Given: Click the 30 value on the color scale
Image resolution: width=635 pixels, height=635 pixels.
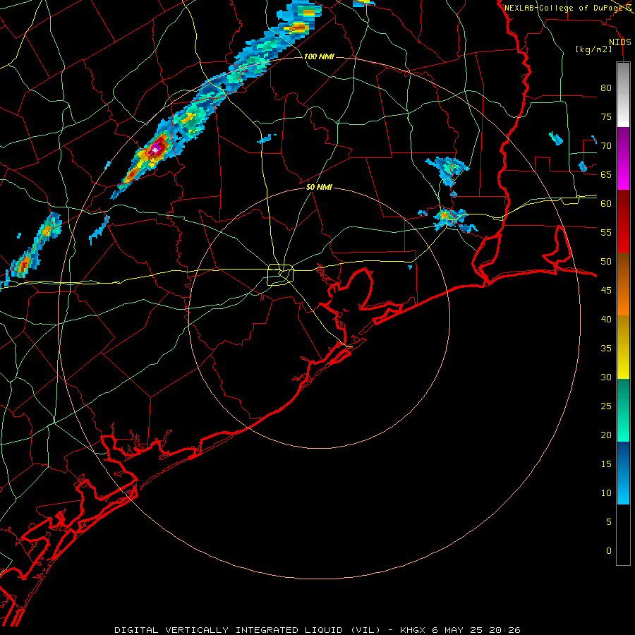Looking at the screenshot, I should (606, 377).
